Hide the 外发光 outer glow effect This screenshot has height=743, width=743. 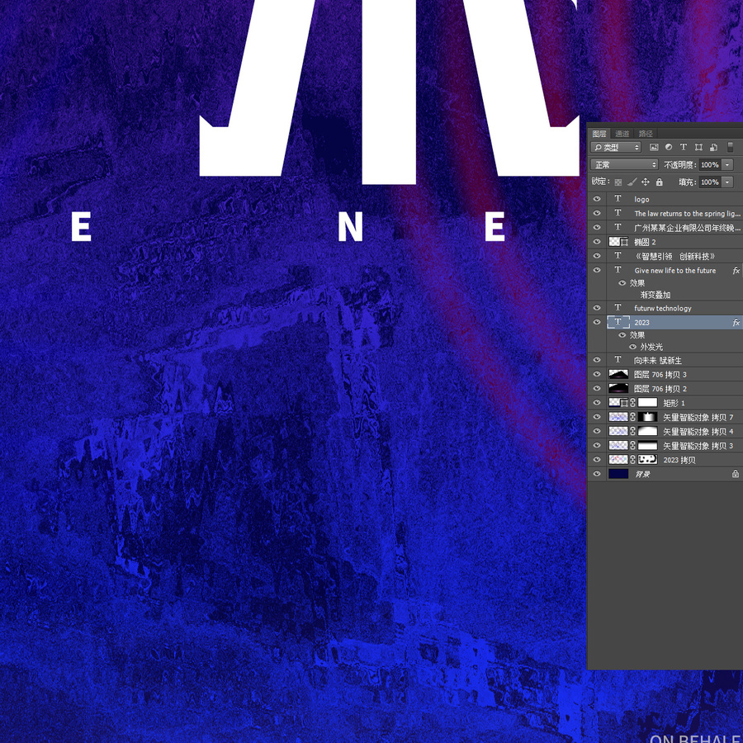pos(632,347)
